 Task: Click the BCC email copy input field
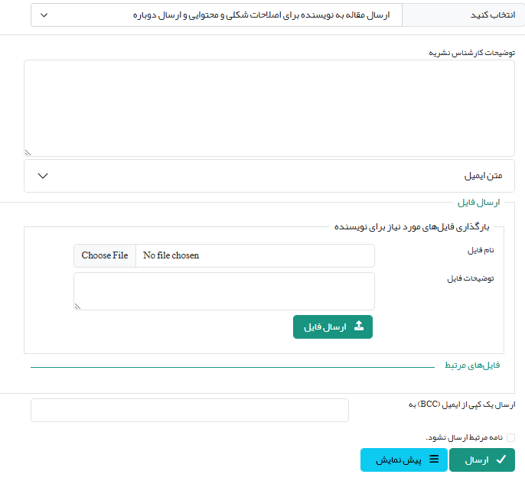[189, 410]
